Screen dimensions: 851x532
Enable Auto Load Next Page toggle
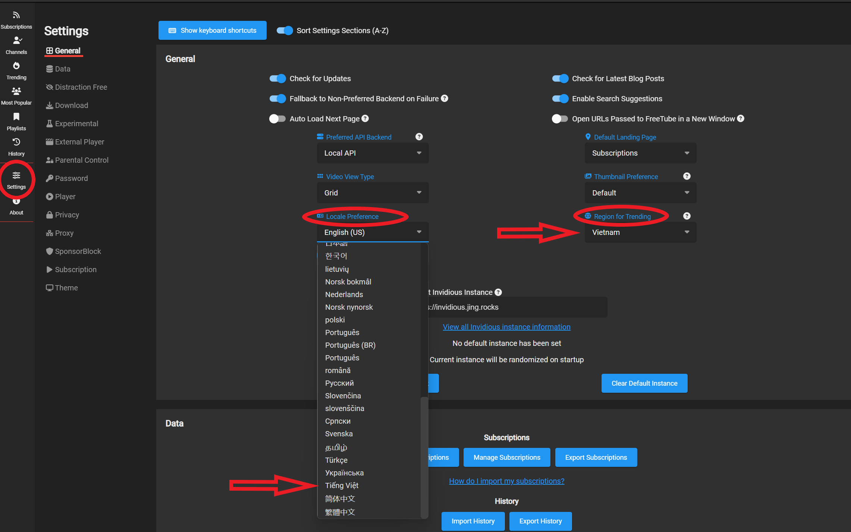coord(277,119)
